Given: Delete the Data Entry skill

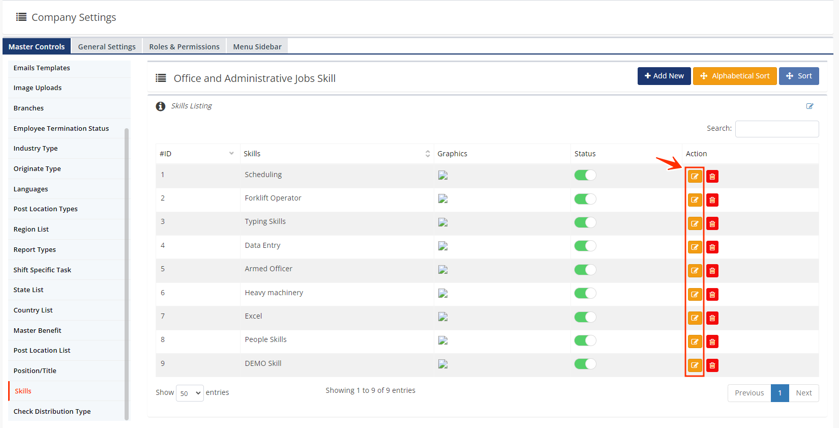Looking at the screenshot, I should coord(712,247).
